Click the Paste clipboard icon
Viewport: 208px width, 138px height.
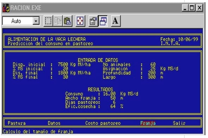point(67,21)
